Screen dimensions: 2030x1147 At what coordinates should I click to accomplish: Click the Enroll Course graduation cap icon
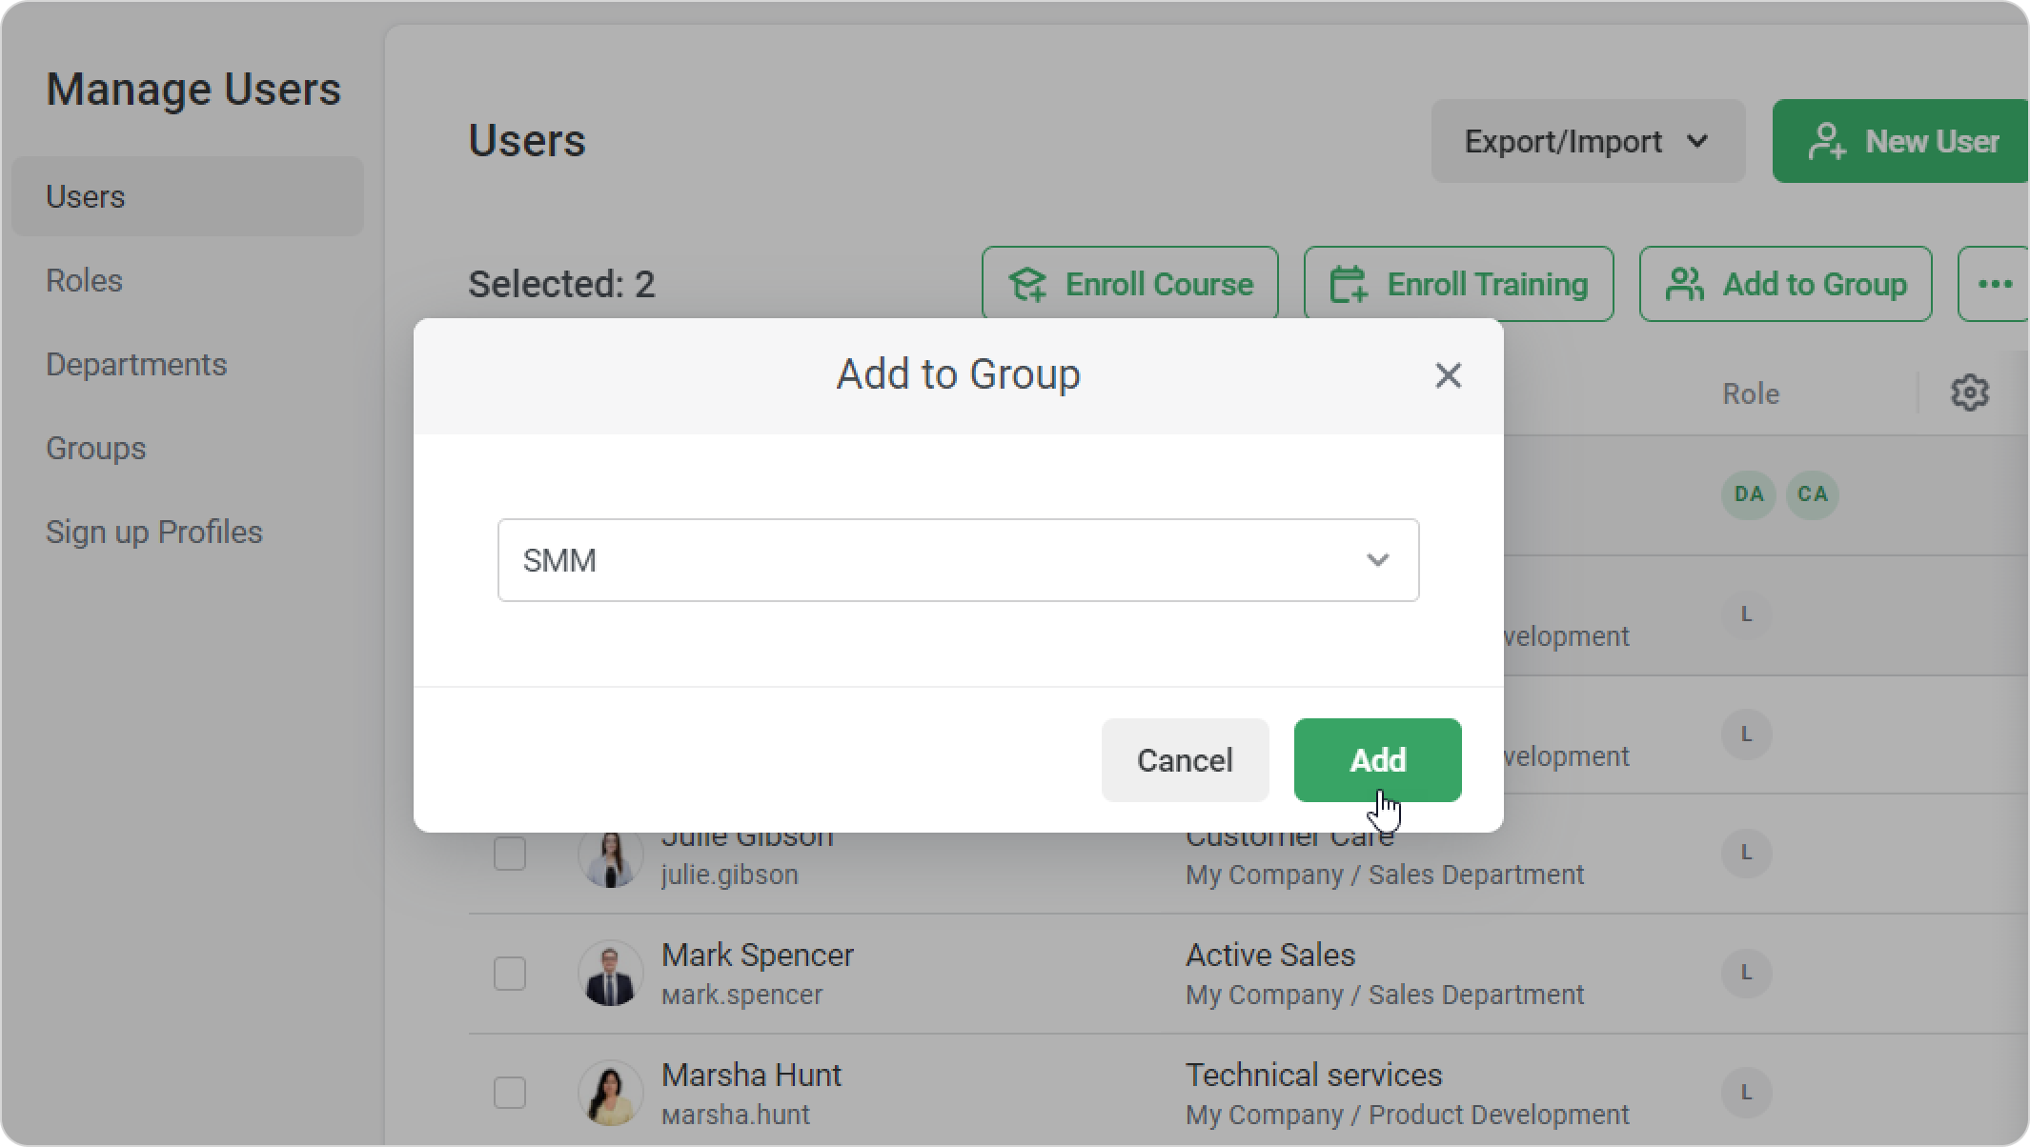(x=1028, y=284)
